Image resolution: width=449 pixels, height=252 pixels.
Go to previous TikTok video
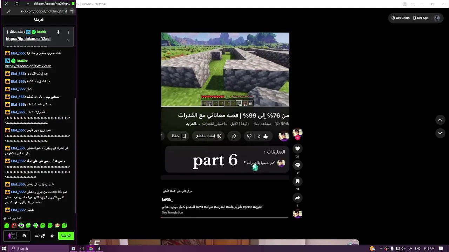440,120
